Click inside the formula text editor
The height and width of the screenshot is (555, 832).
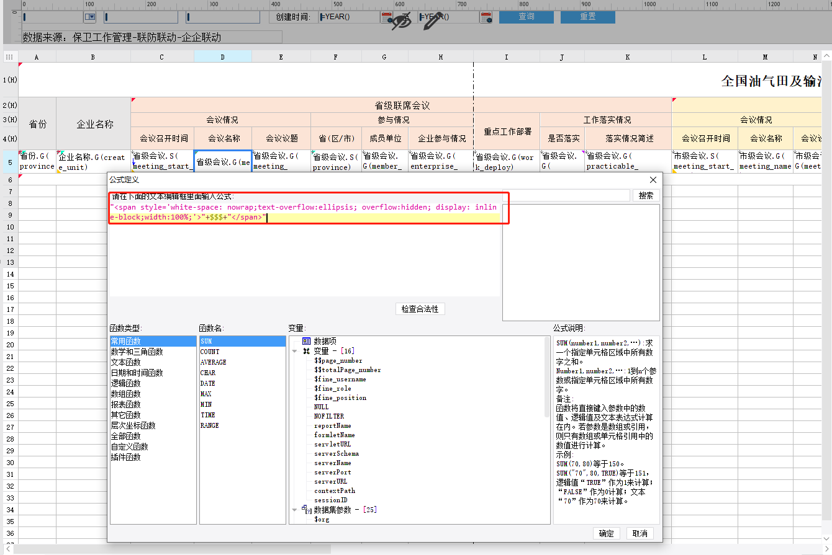pos(305,248)
